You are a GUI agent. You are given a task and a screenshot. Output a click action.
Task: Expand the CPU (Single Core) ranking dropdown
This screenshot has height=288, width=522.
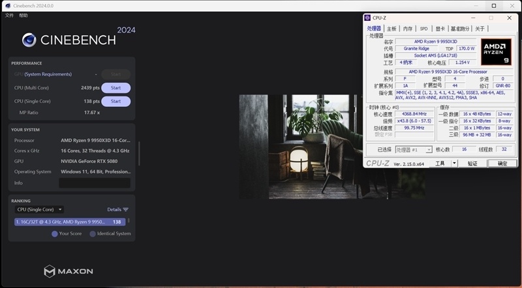(x=39, y=210)
